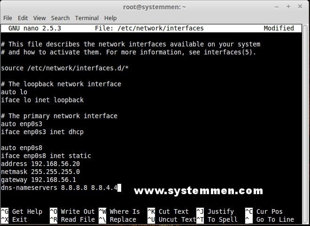Viewport: 310px width, 226px height.
Task: Click the 'gateway 192.168.56.1' line
Action: point(39,180)
